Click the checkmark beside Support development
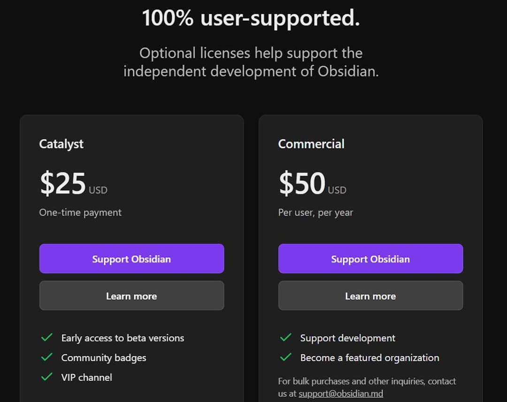Screen dimensions: 507x402 [286, 338]
